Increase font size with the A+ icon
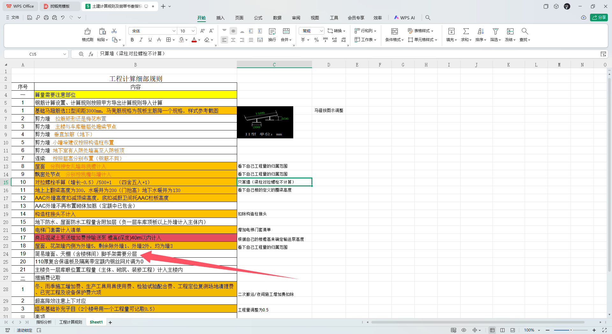This screenshot has width=612, height=334. coord(202,31)
